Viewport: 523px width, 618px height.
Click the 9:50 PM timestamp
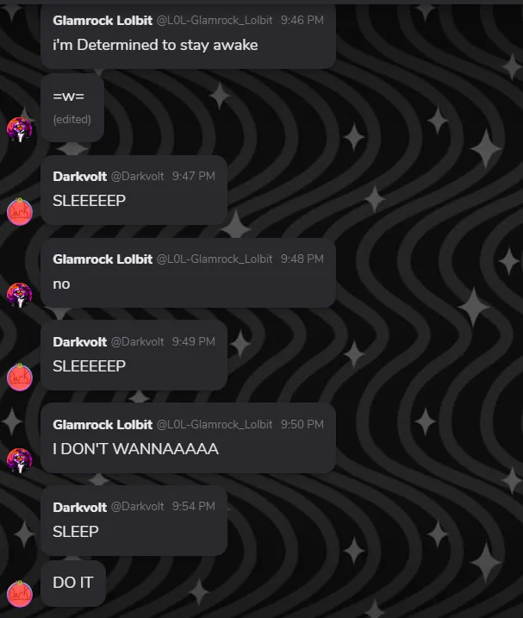[302, 424]
